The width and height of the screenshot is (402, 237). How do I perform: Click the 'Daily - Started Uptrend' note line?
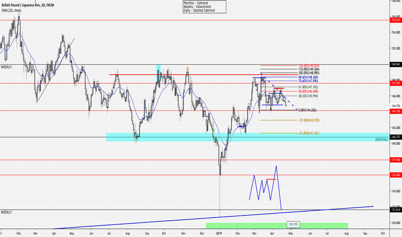point(199,10)
